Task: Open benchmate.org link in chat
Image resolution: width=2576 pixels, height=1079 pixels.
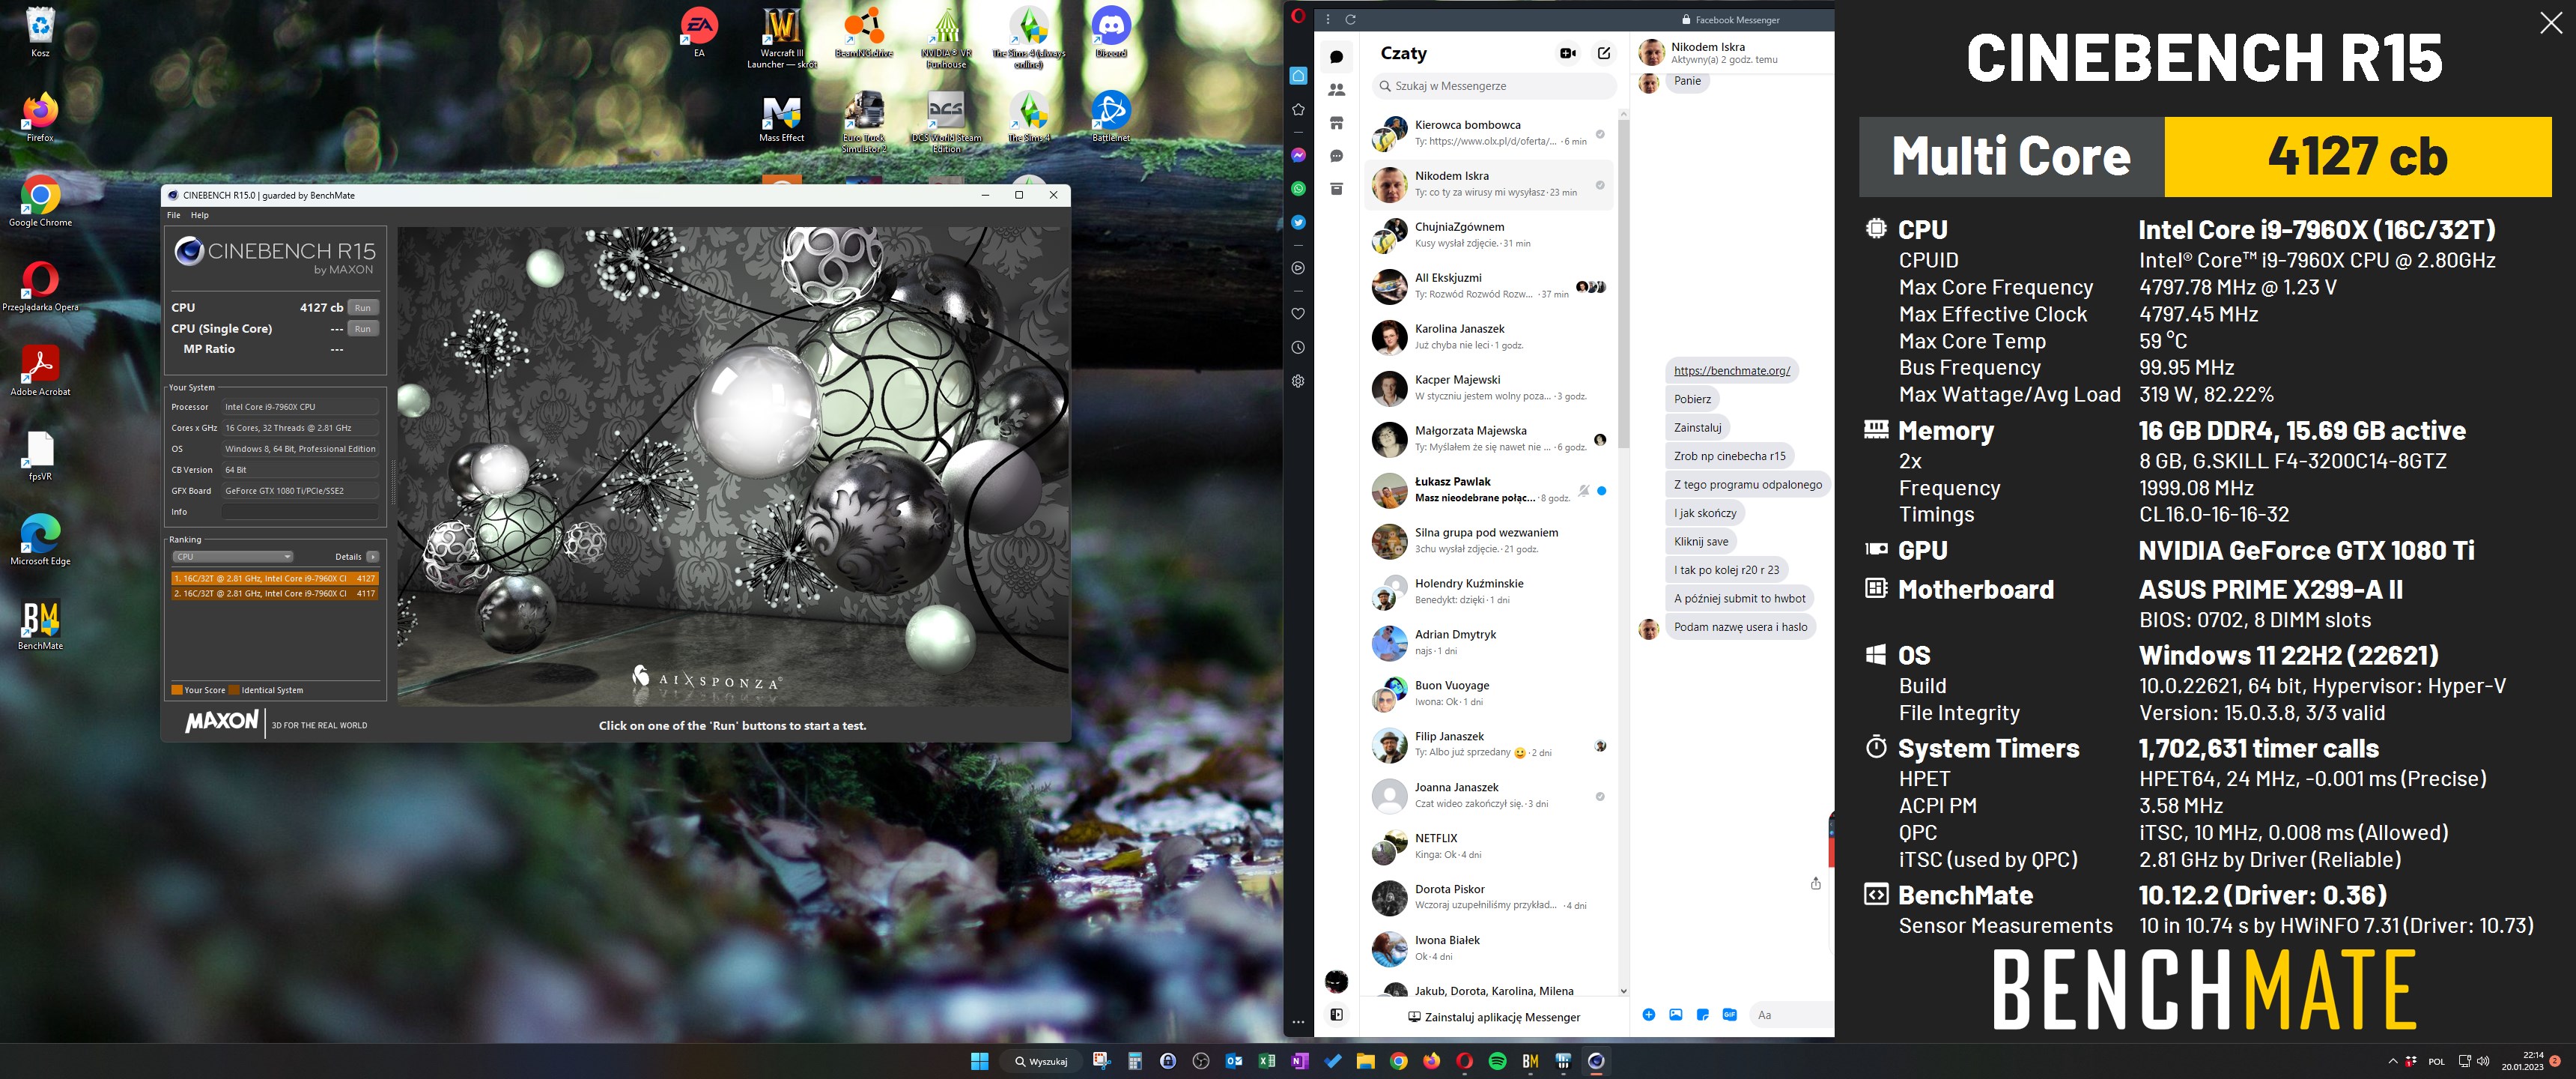Action: tap(1732, 370)
